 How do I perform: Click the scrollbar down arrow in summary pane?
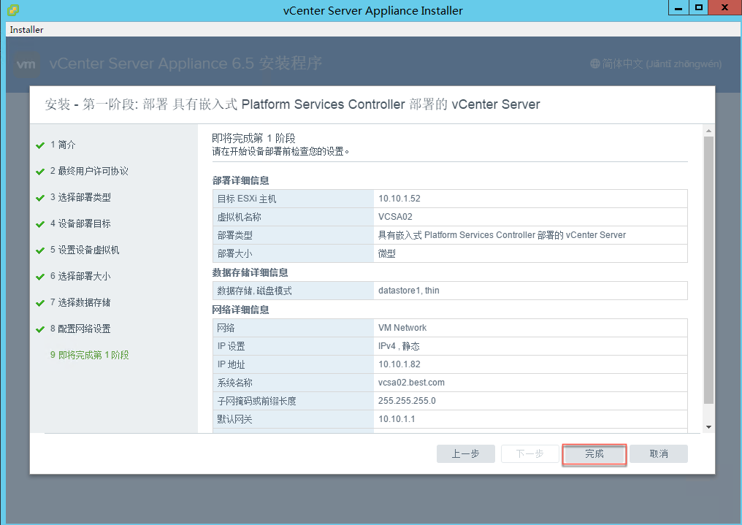coord(708,427)
